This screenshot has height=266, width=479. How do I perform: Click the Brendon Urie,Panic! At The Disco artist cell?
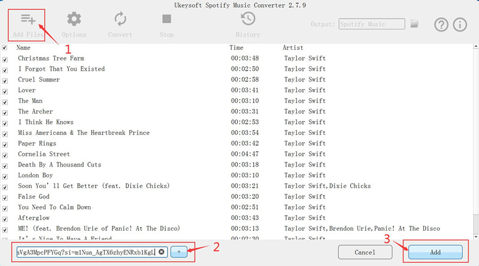point(362,228)
